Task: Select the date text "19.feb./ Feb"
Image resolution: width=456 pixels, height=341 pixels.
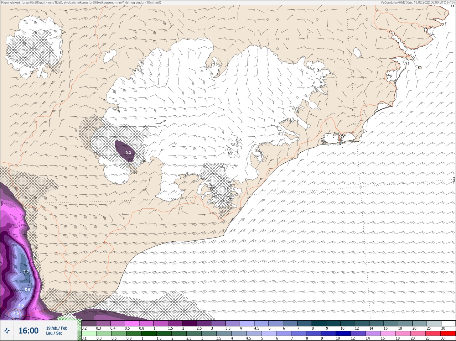Action: click(x=57, y=328)
